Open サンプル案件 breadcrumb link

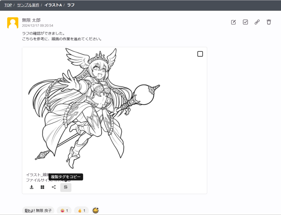(x=28, y=5)
